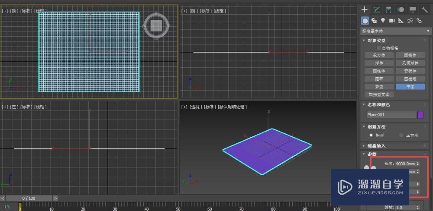
Task: Enable the 自动栅格 checkbox
Action: click(x=379, y=48)
